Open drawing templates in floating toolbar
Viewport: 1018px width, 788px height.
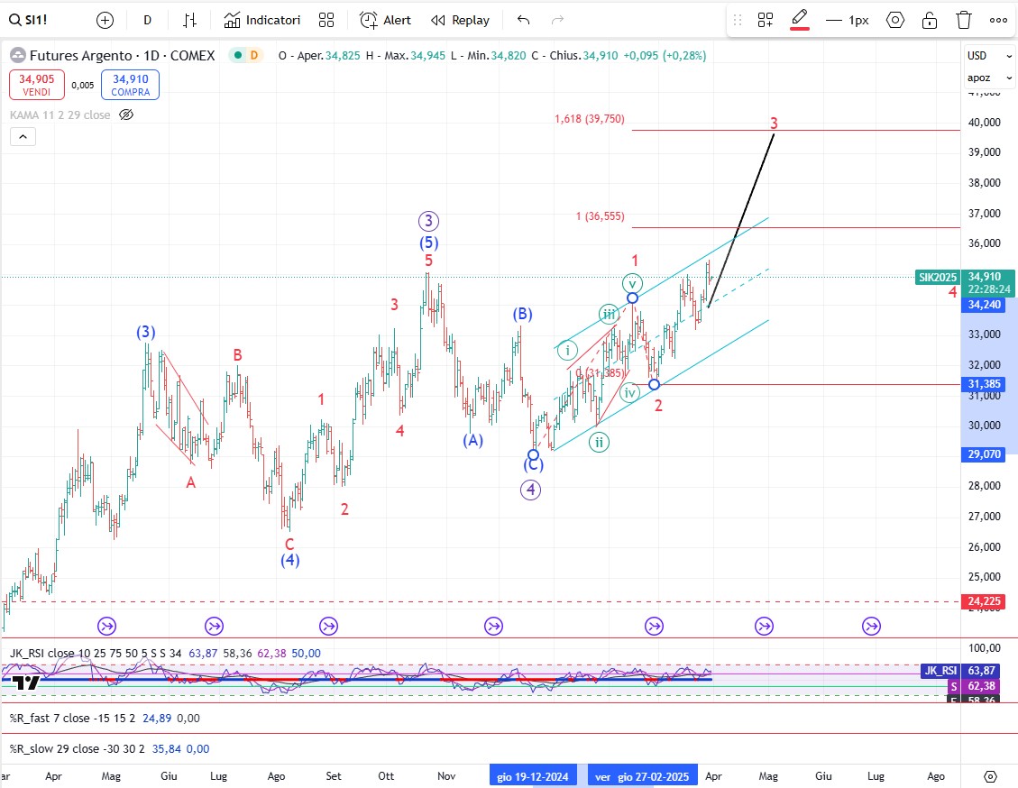(x=766, y=20)
